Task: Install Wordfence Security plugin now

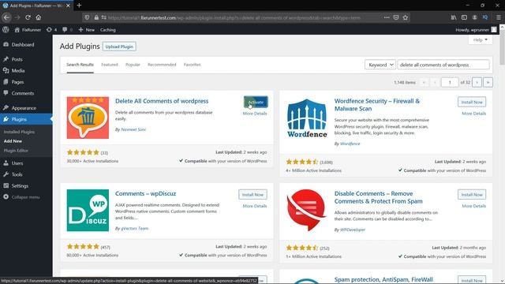Action: click(472, 102)
